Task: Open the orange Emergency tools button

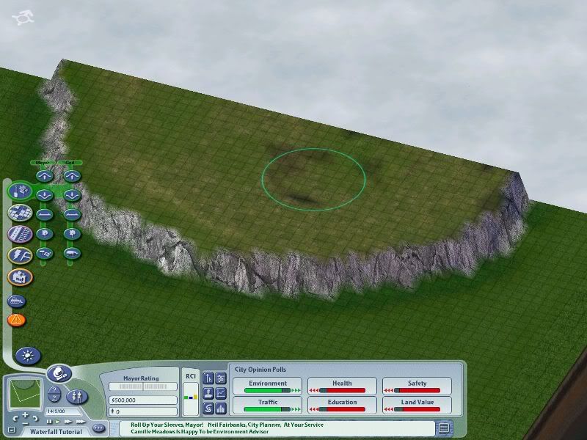Action: pos(16,320)
